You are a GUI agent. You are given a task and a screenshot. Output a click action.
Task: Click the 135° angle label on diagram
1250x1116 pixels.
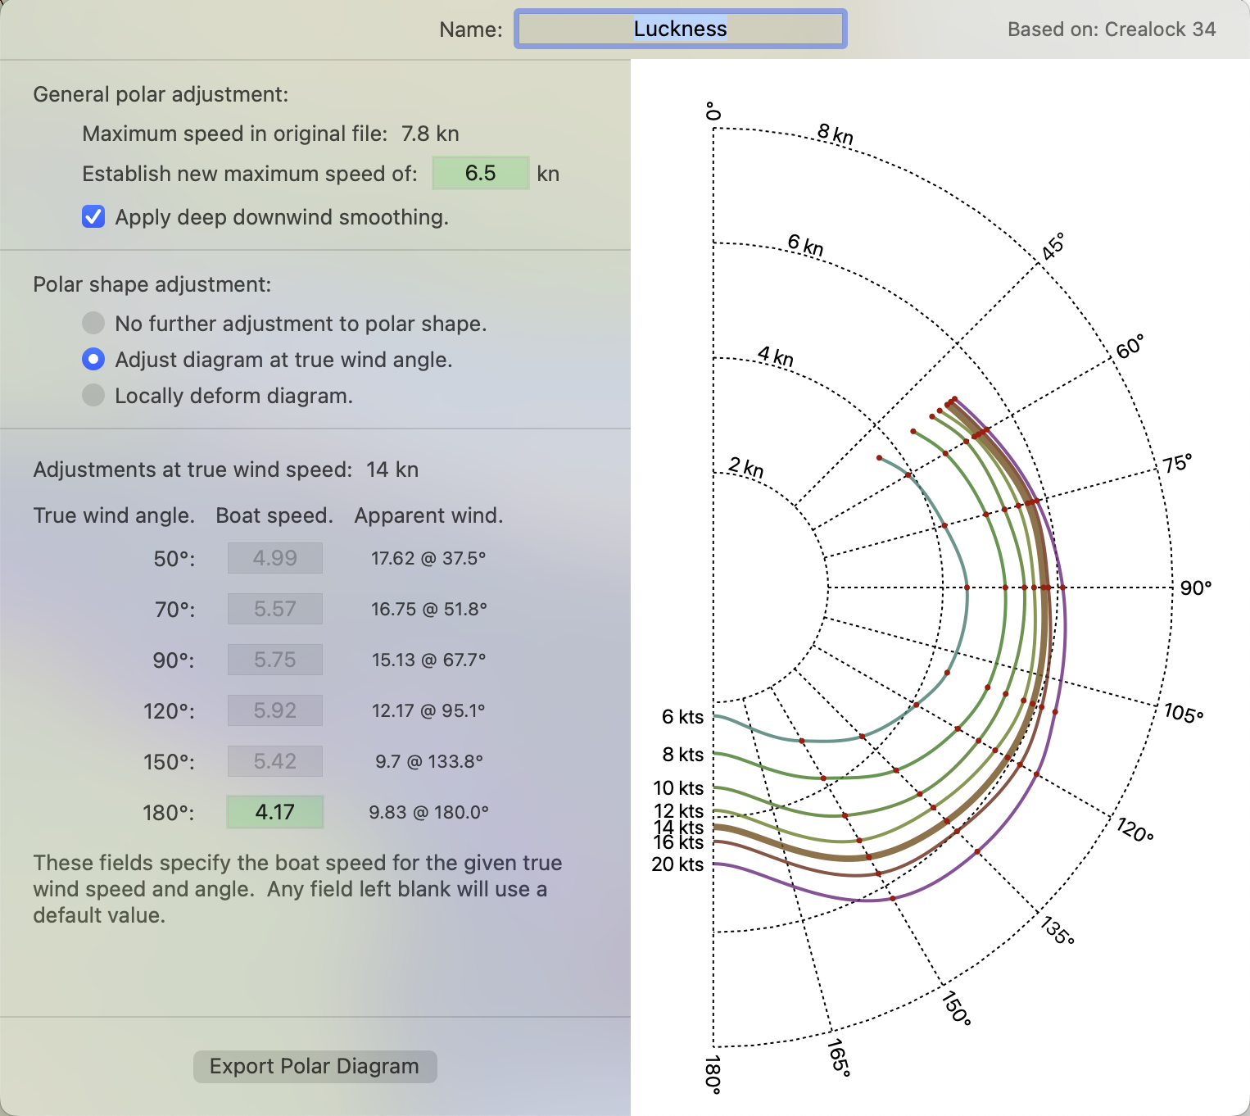point(1058,931)
